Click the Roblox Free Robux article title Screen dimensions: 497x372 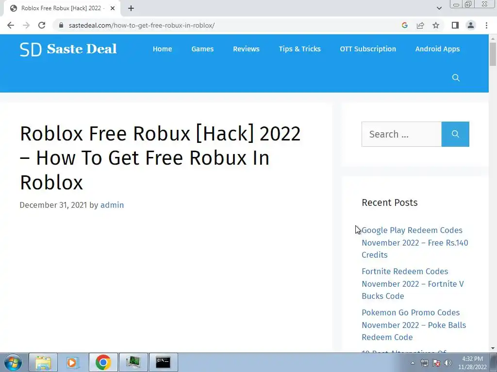point(160,158)
